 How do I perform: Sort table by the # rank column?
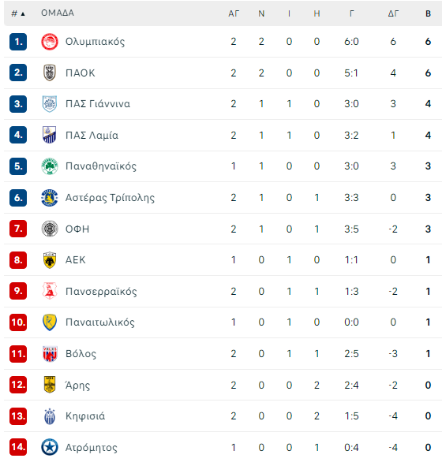[x=18, y=13]
